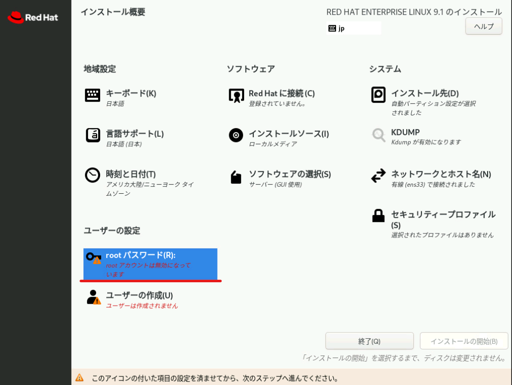The width and height of the screenshot is (512, 385).
Task: Click the user icon for ユーザーの作成(U)
Action: pyautogui.click(x=94, y=297)
